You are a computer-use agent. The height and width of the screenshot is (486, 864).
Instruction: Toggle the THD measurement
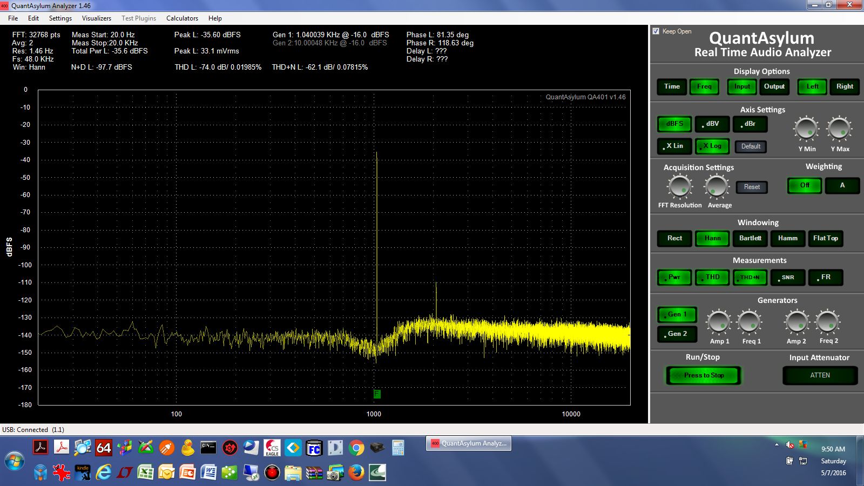click(x=712, y=278)
